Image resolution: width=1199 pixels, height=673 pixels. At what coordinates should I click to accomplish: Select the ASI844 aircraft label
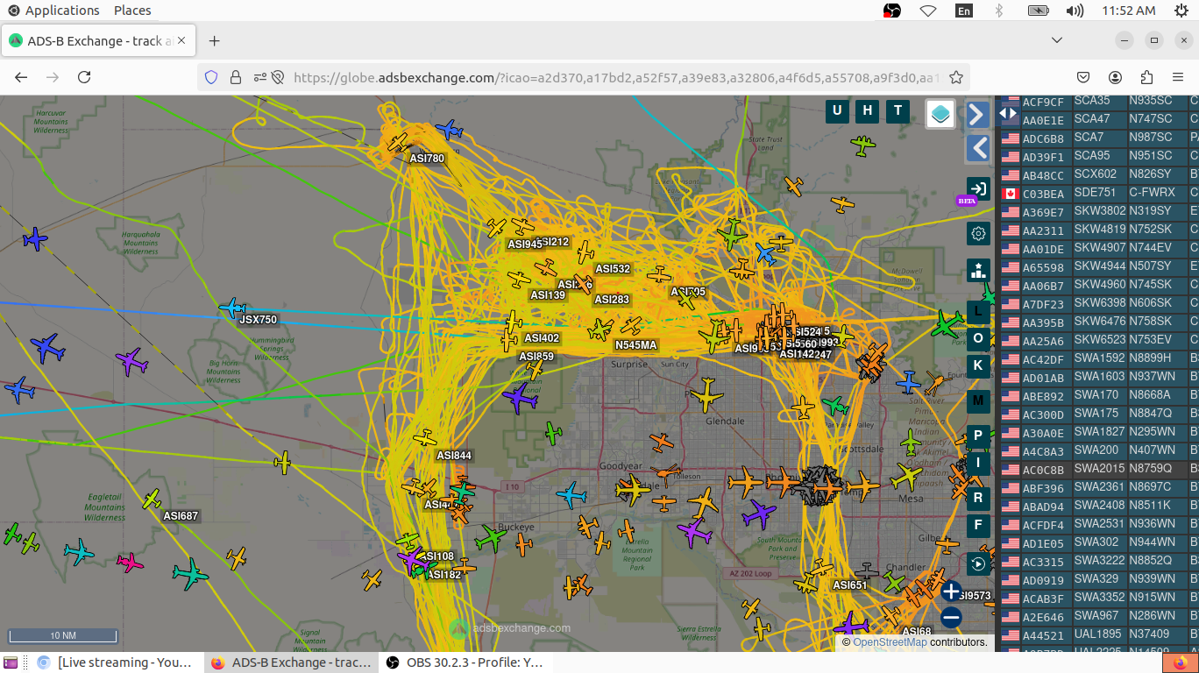click(454, 456)
